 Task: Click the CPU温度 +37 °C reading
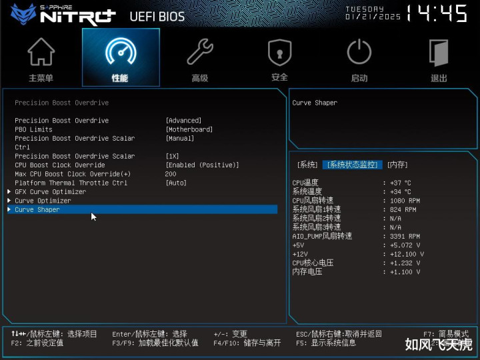click(x=352, y=183)
